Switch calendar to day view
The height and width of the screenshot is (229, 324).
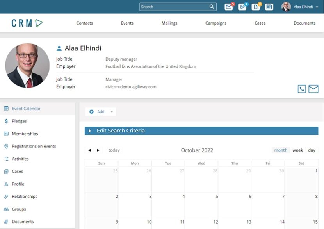click(x=312, y=150)
